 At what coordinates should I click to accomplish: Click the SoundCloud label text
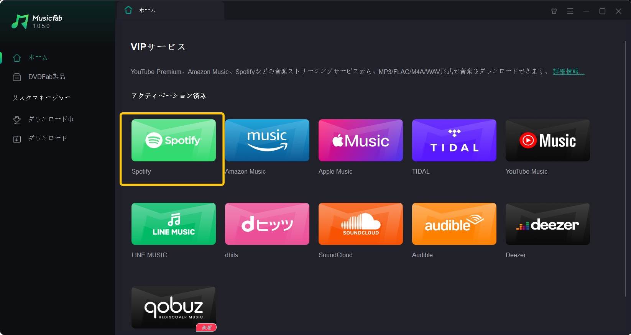(x=335, y=255)
